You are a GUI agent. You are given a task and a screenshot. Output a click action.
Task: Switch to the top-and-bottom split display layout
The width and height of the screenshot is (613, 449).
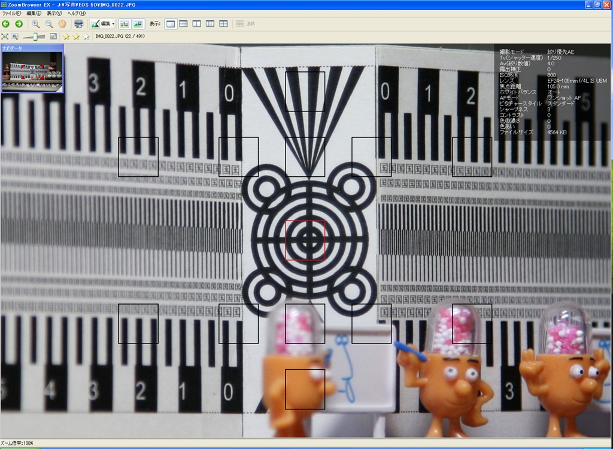[183, 24]
